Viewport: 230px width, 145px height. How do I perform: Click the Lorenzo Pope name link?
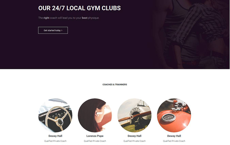(x=95, y=136)
